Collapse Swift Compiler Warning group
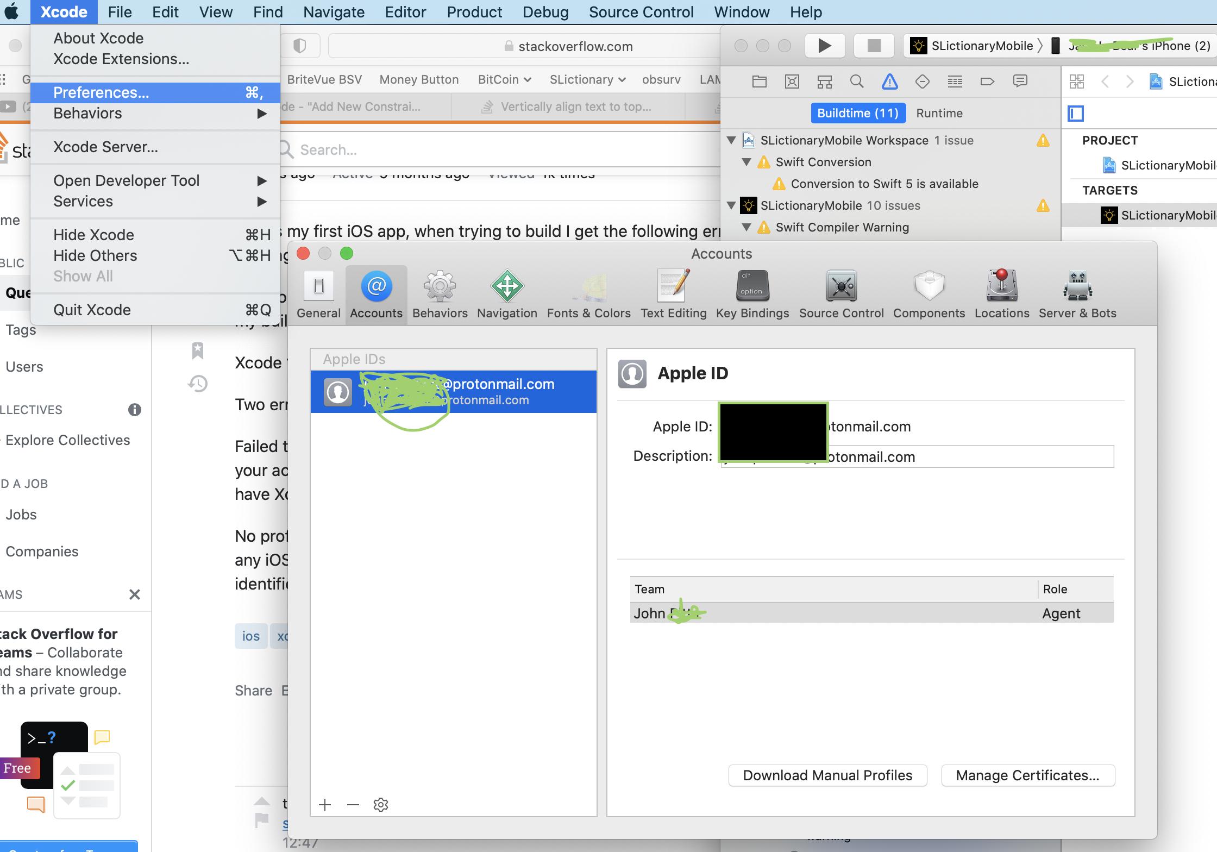Screen dimensions: 1217x852 (746, 227)
